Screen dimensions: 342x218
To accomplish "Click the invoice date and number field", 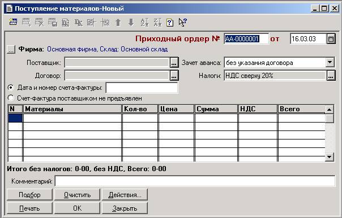I will click(x=142, y=88).
